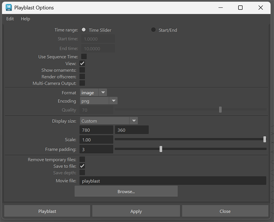
Task: Open the Edit menu
Action: point(10,19)
